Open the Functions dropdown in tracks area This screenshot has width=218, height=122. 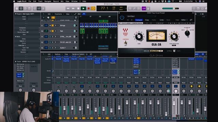point(59,14)
